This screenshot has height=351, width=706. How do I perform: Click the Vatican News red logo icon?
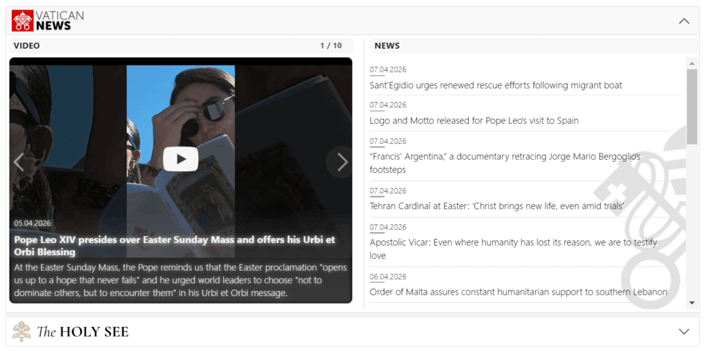point(23,21)
